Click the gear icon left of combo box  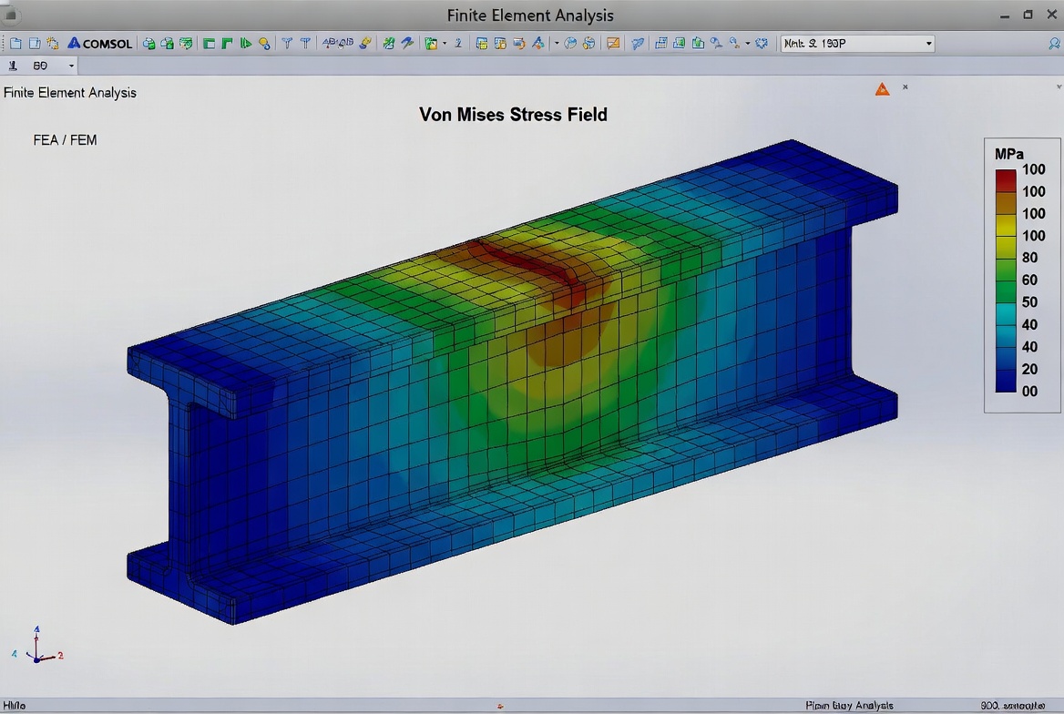tap(762, 43)
